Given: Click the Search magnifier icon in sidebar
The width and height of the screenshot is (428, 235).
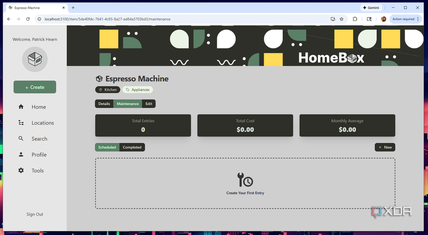Looking at the screenshot, I should (x=21, y=139).
